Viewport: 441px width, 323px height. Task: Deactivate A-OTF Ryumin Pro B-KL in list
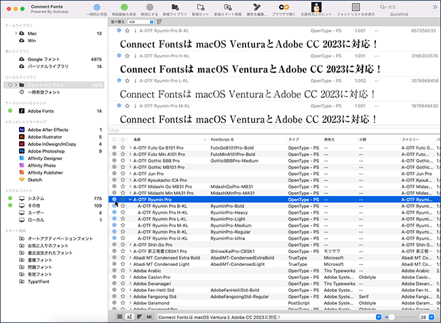[x=114, y=206]
